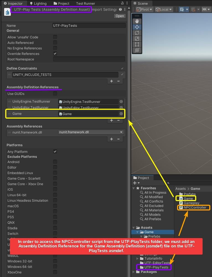Switch to the Lighting tab
This screenshot has width=212, height=277.
click(38, 3)
